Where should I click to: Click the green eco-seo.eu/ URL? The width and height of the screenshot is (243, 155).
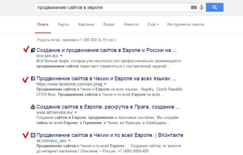pos(48,55)
